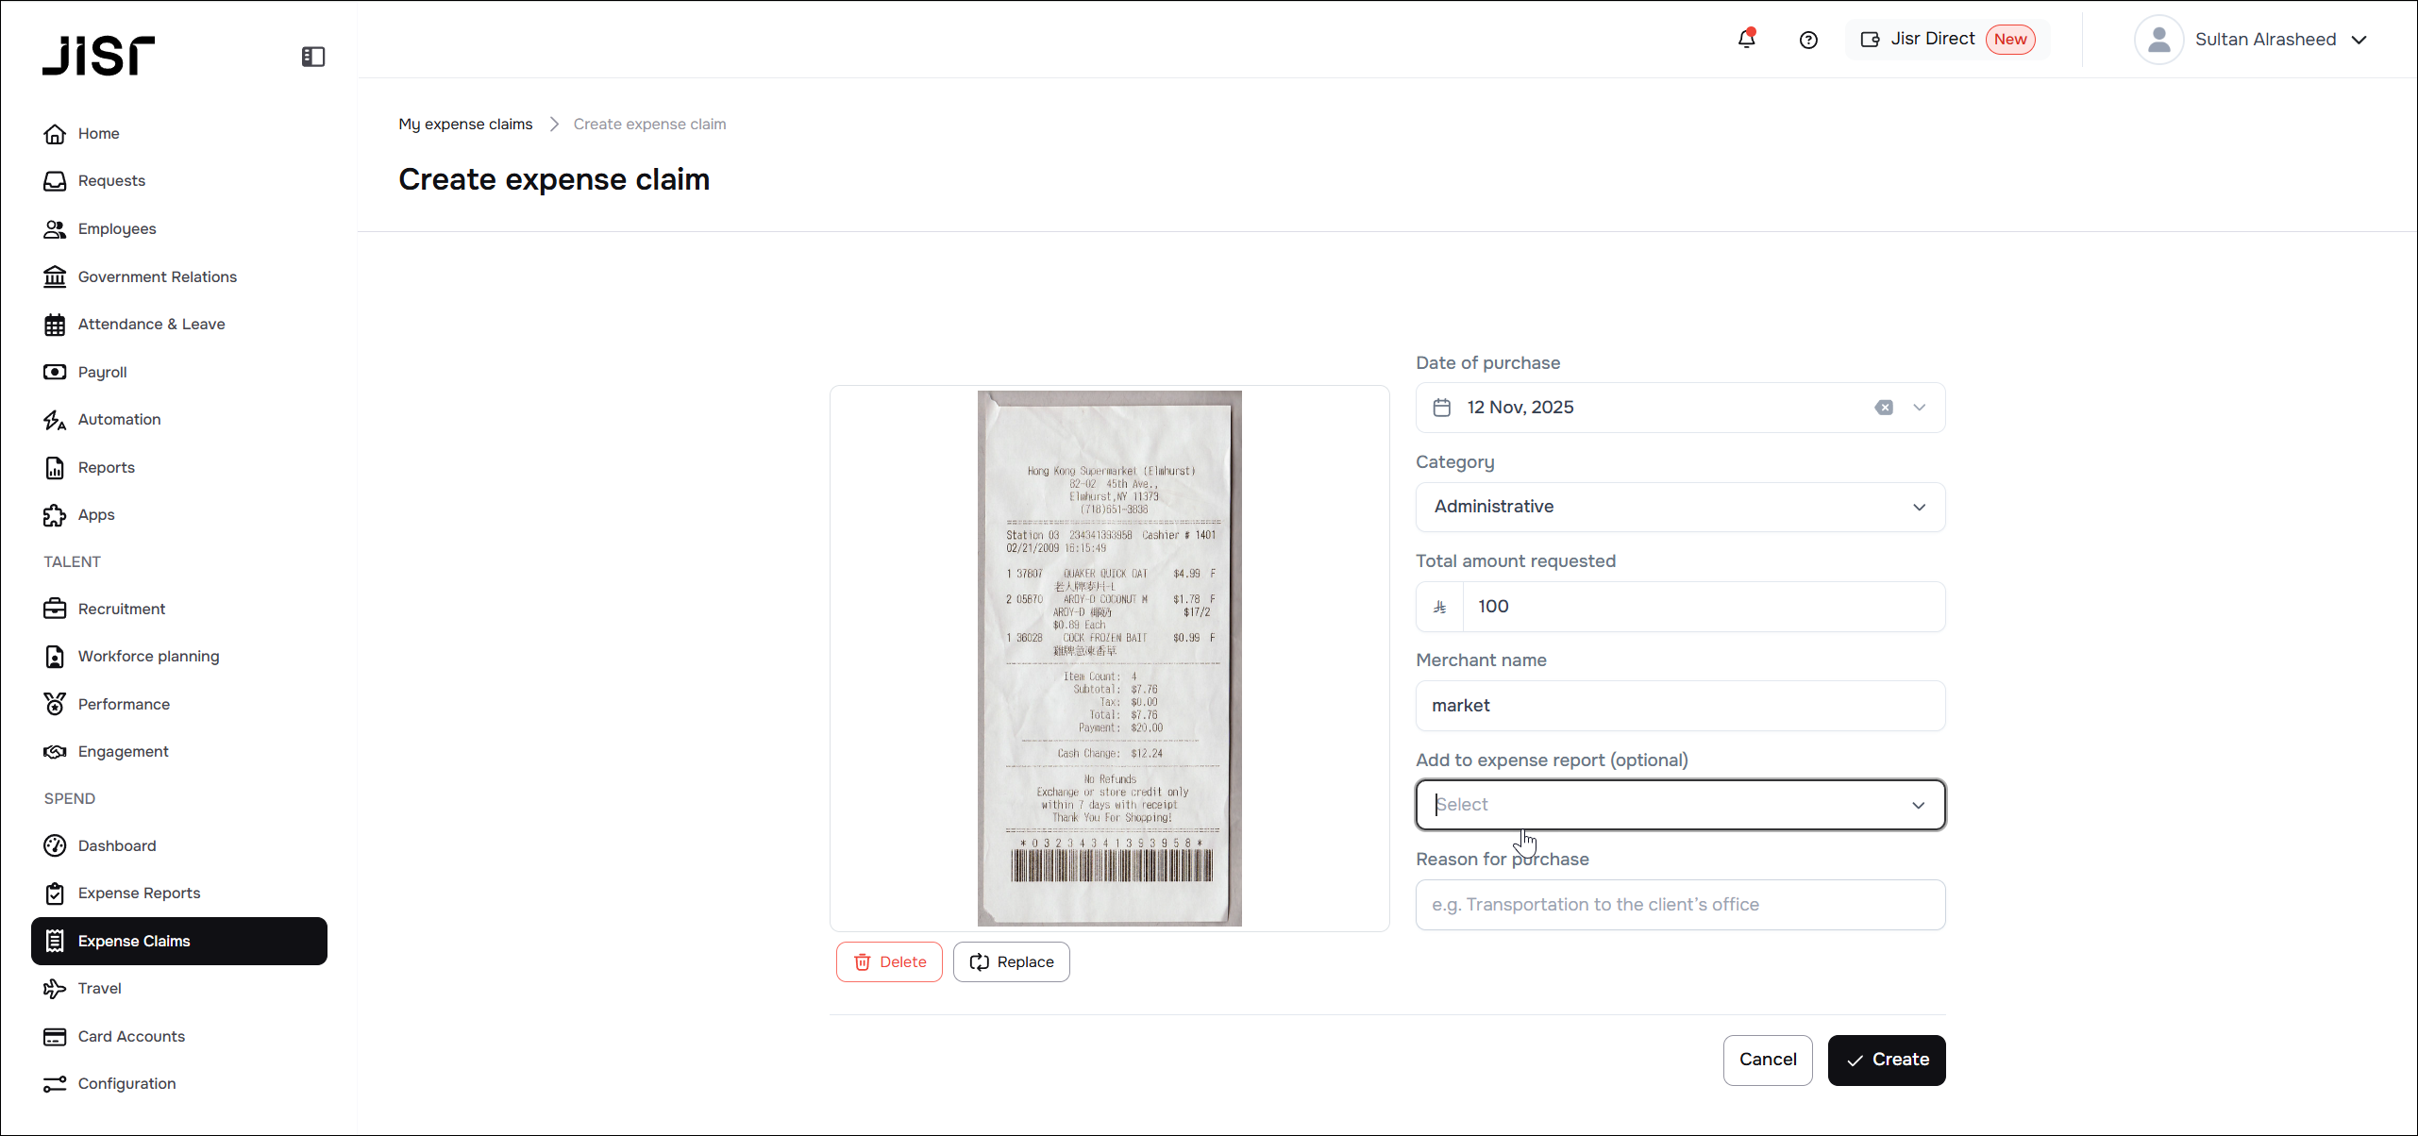The width and height of the screenshot is (2418, 1136).
Task: Open the date of purchase picker chevron
Action: point(1919,408)
